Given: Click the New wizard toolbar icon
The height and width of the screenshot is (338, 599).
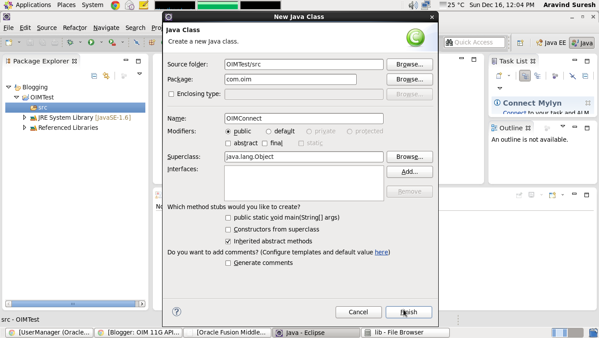Looking at the screenshot, I should [x=9, y=42].
